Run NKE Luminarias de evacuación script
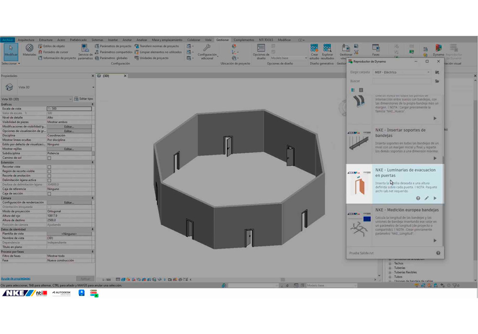 click(435, 198)
